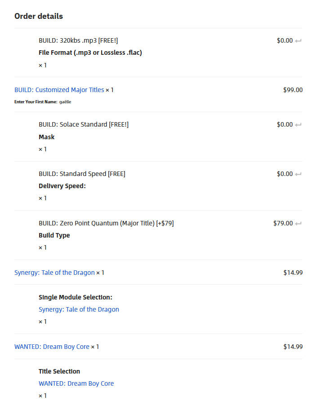Screen dimensions: 325x405
Task: Click the entered first name gaëlle
Action: point(65,102)
